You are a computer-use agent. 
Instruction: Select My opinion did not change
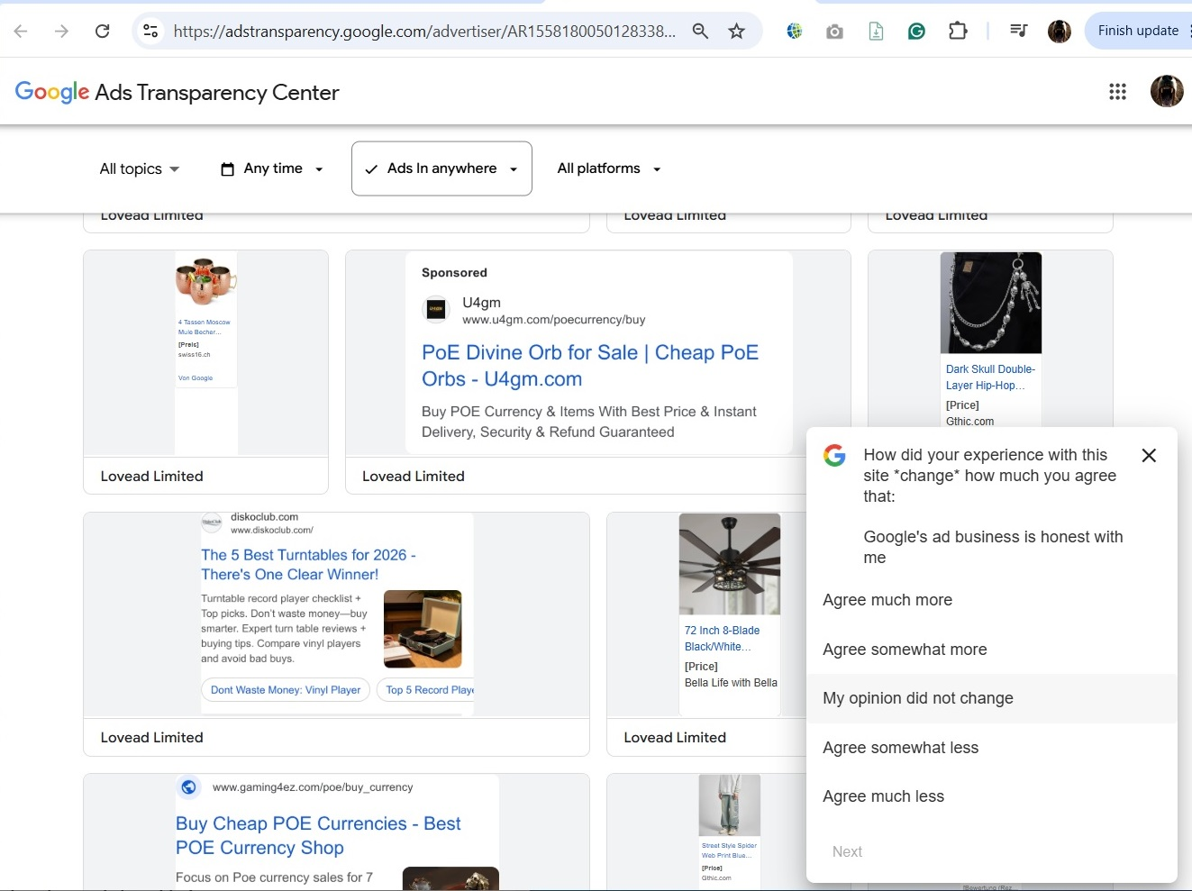992,699
